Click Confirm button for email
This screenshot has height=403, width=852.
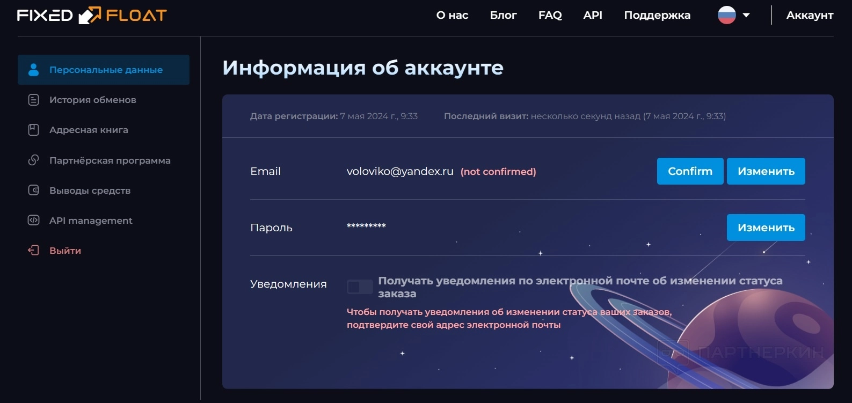click(x=690, y=171)
